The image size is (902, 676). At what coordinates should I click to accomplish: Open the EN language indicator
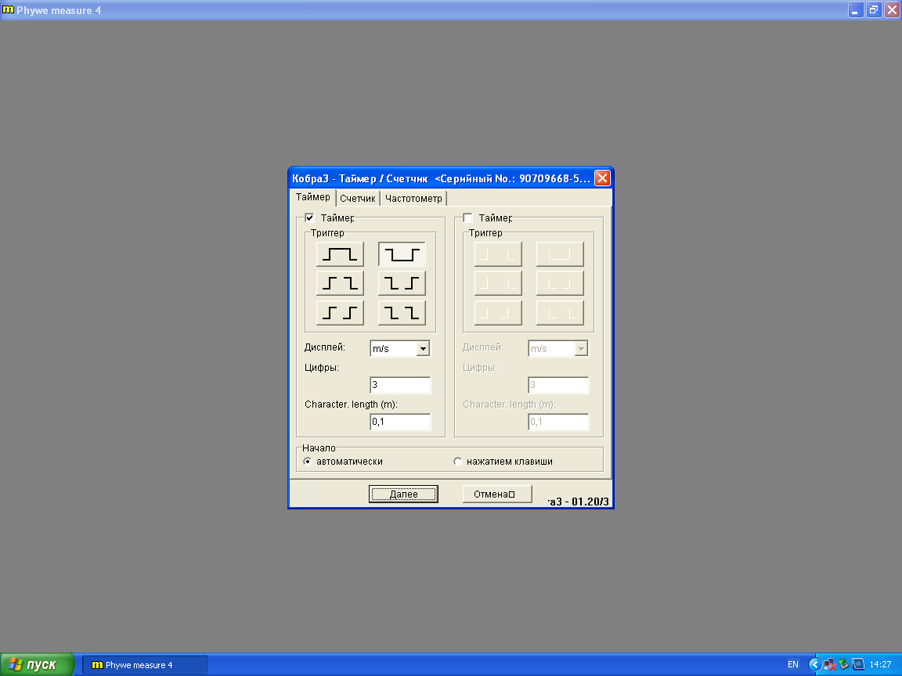point(792,664)
